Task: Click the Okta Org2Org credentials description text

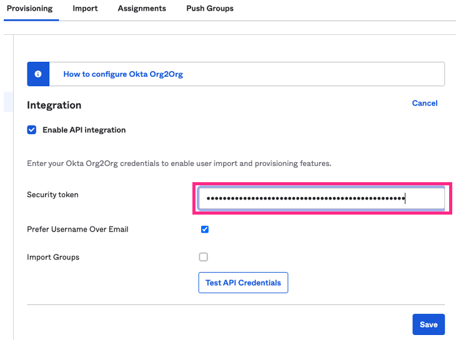Action: tap(179, 163)
